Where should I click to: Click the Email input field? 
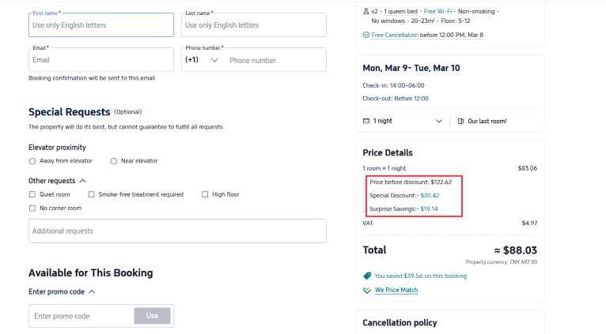[101, 60]
